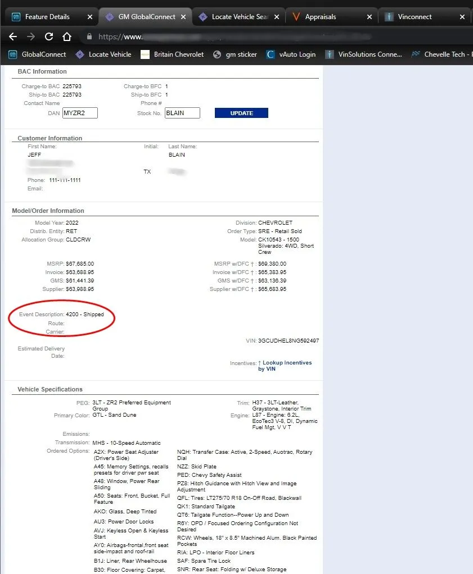
Task: Close the GM GlobalConnect tab
Action: coord(183,17)
